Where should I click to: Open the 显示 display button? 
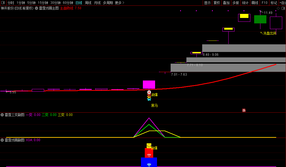(207, 3)
